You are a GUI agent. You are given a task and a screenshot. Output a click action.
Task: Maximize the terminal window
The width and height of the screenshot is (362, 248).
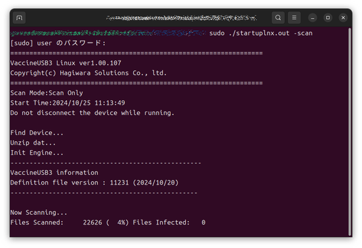click(328, 18)
